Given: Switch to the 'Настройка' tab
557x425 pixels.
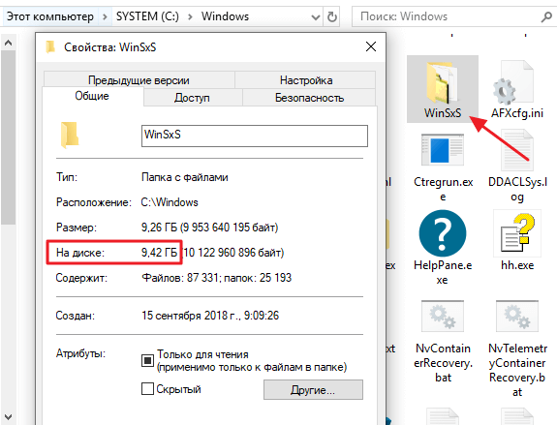Looking at the screenshot, I should [x=306, y=80].
